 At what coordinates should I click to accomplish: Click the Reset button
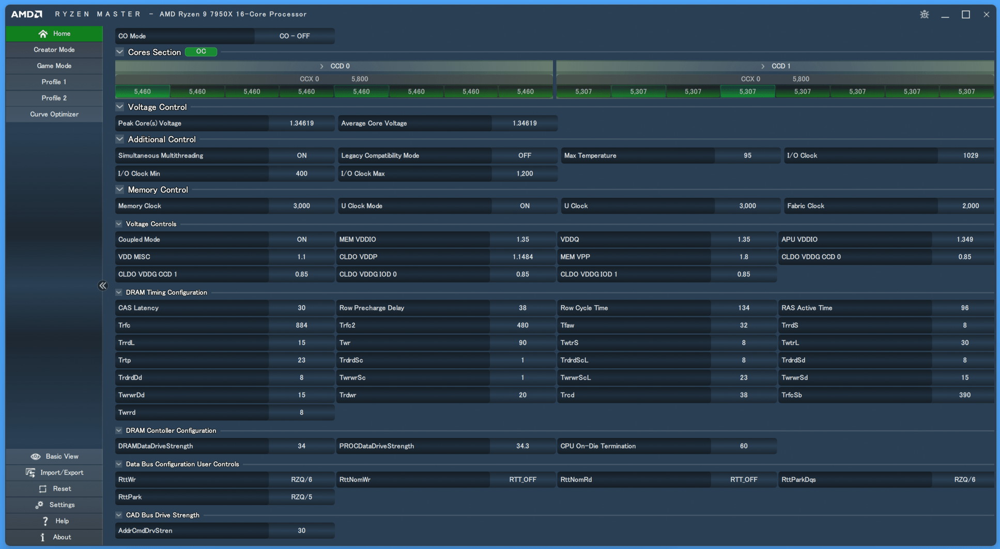point(54,489)
